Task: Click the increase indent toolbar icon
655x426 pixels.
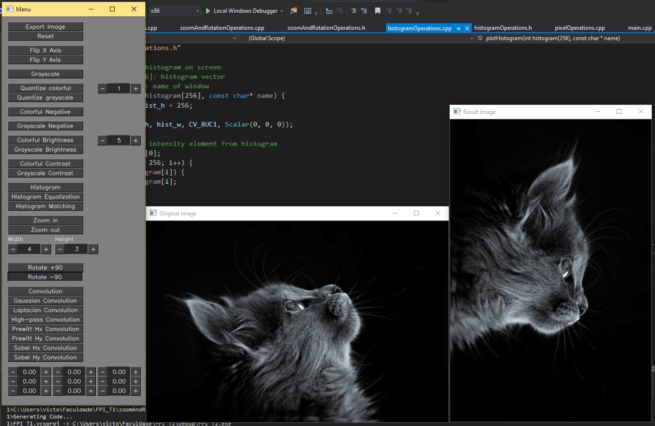Action: (339, 10)
